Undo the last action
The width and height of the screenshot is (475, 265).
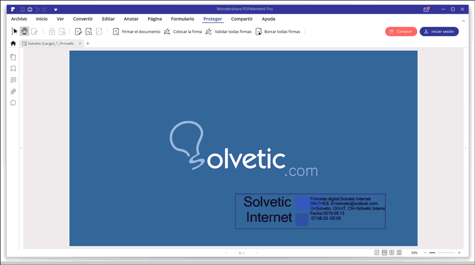click(x=37, y=9)
